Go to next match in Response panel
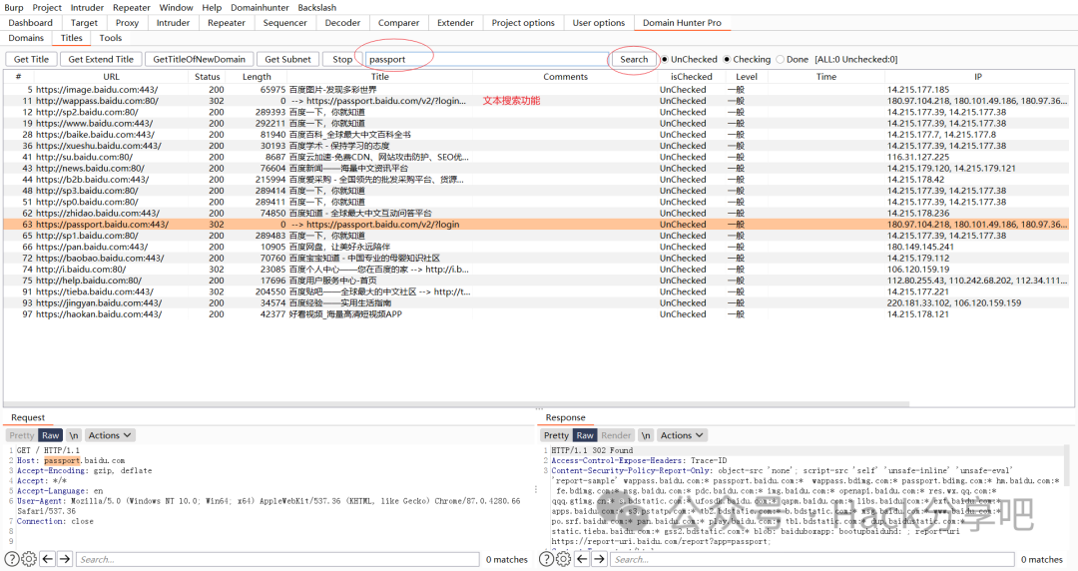Image resolution: width=1078 pixels, height=571 pixels. 600,559
